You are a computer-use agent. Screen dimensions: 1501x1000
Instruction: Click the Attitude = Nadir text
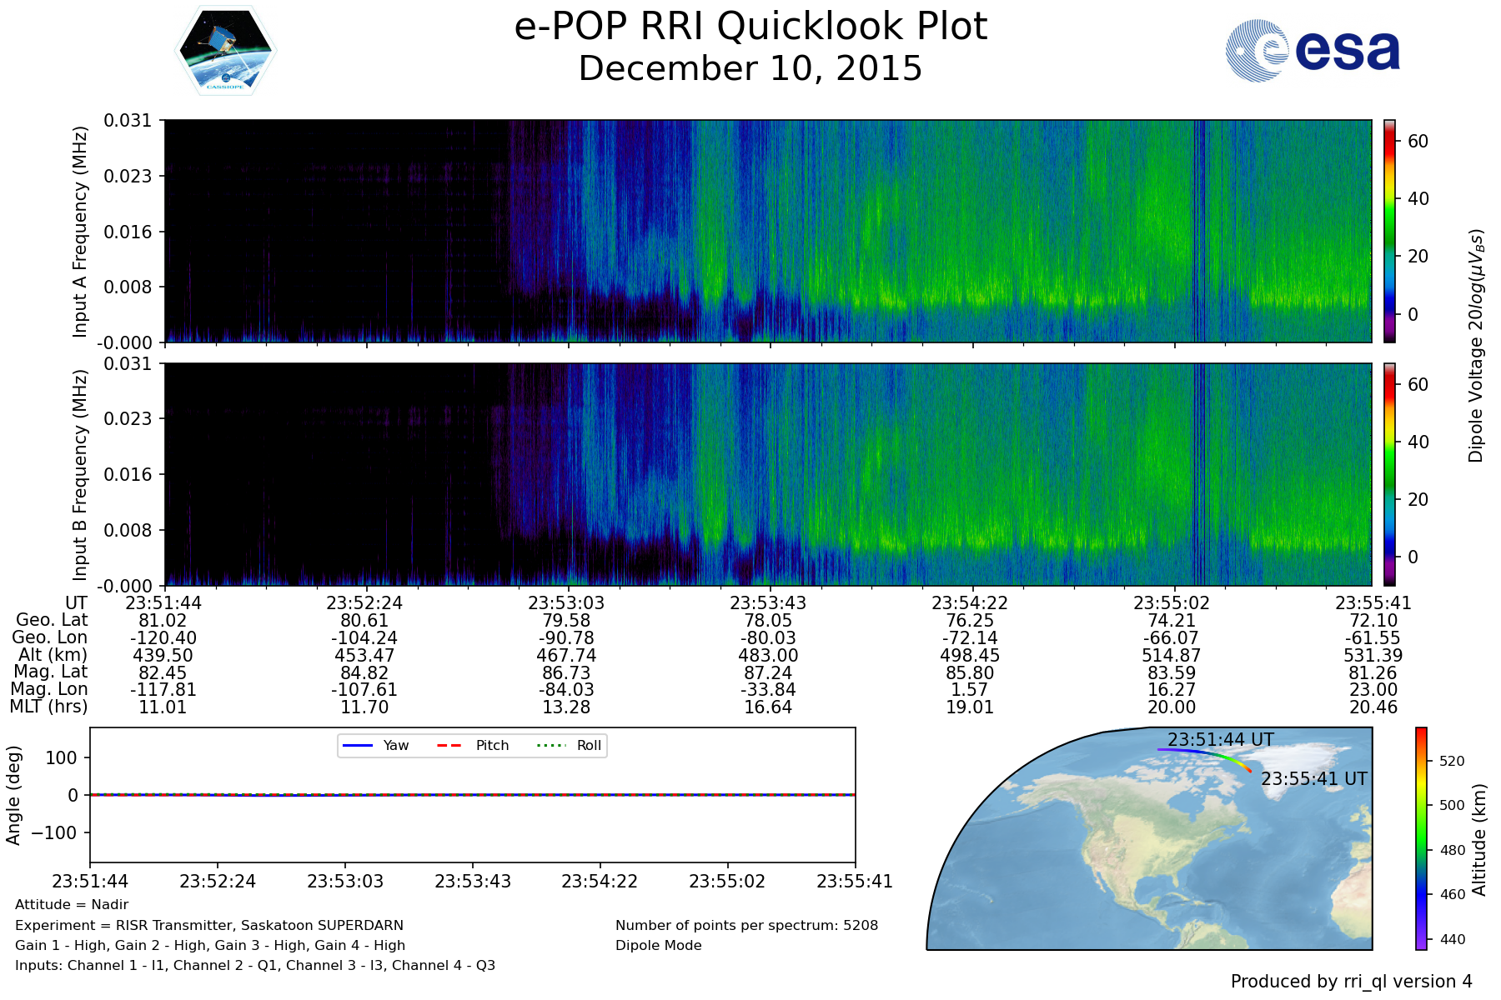click(72, 905)
